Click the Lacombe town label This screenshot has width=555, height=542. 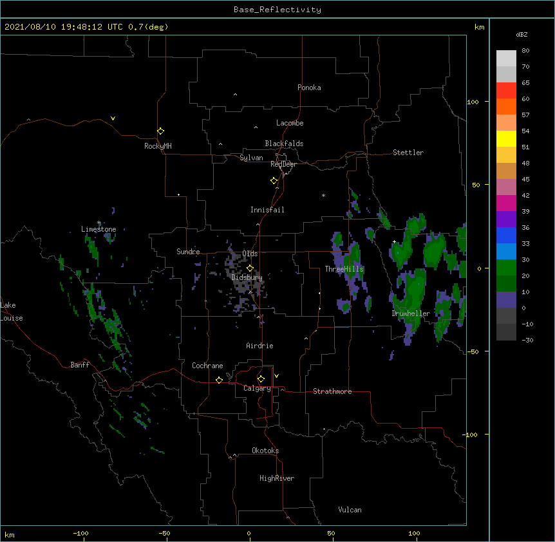pyautogui.click(x=290, y=123)
